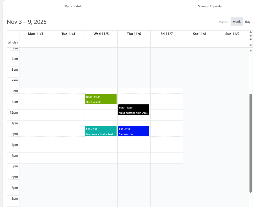This screenshot has width=261, height=207.
Task: Open the Manage Capacity tab
Action: pos(210,6)
